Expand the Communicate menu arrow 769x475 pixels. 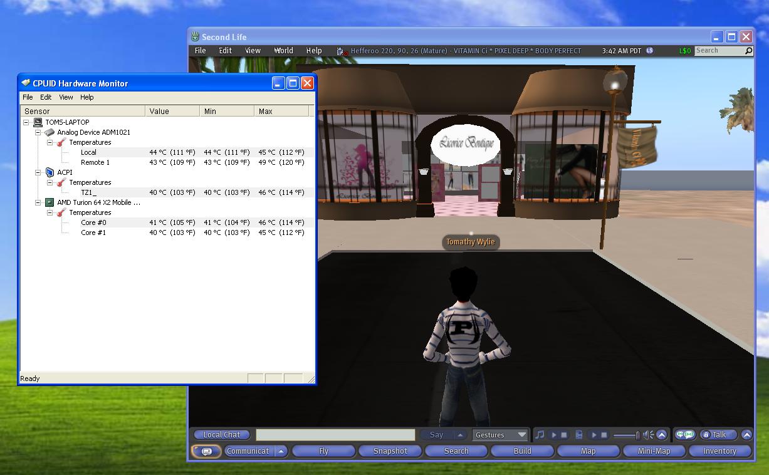(x=281, y=451)
